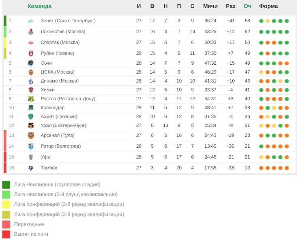Click the CSKA Moscow emblem icon

(x=31, y=72)
